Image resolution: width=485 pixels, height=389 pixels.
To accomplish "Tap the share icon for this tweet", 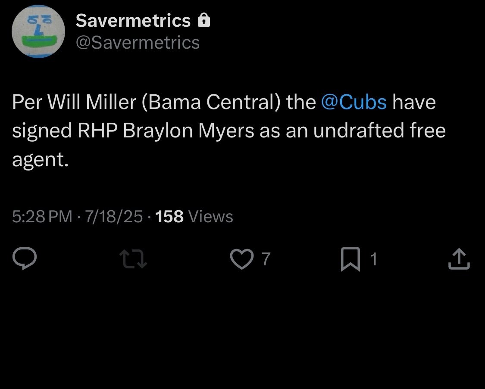I will [x=459, y=259].
